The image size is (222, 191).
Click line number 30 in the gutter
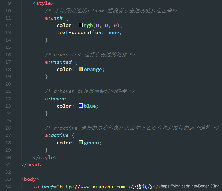point(8,158)
